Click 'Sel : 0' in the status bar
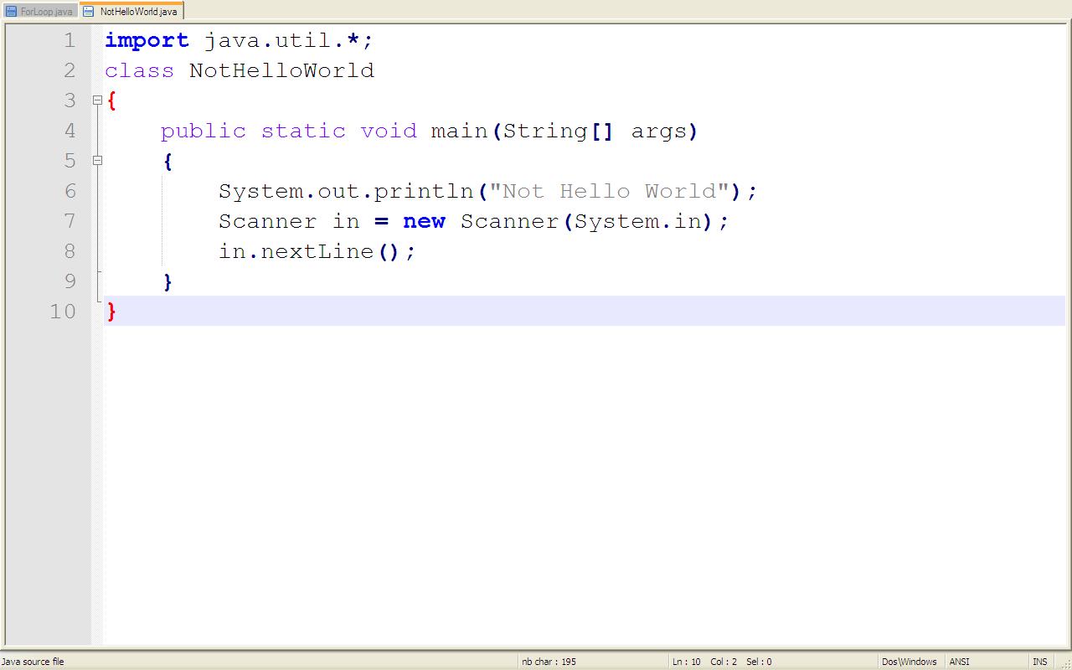Viewport: 1072px width, 670px height. pos(759,662)
